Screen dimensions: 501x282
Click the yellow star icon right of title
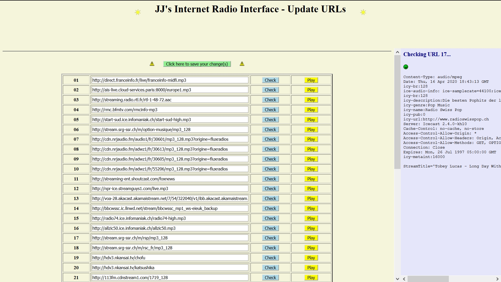pos(363,12)
